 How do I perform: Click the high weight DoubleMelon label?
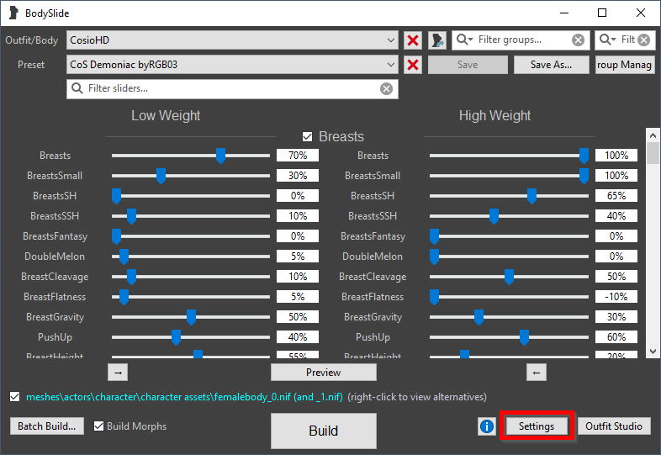coord(373,257)
